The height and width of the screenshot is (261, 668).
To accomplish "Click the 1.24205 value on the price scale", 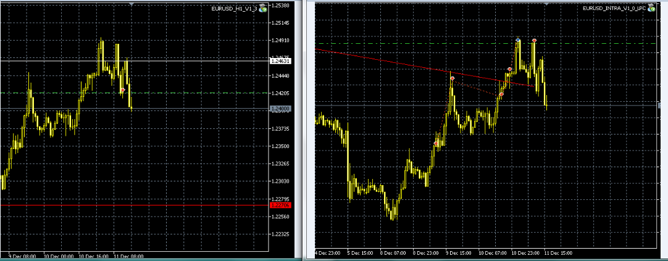I will [x=281, y=94].
